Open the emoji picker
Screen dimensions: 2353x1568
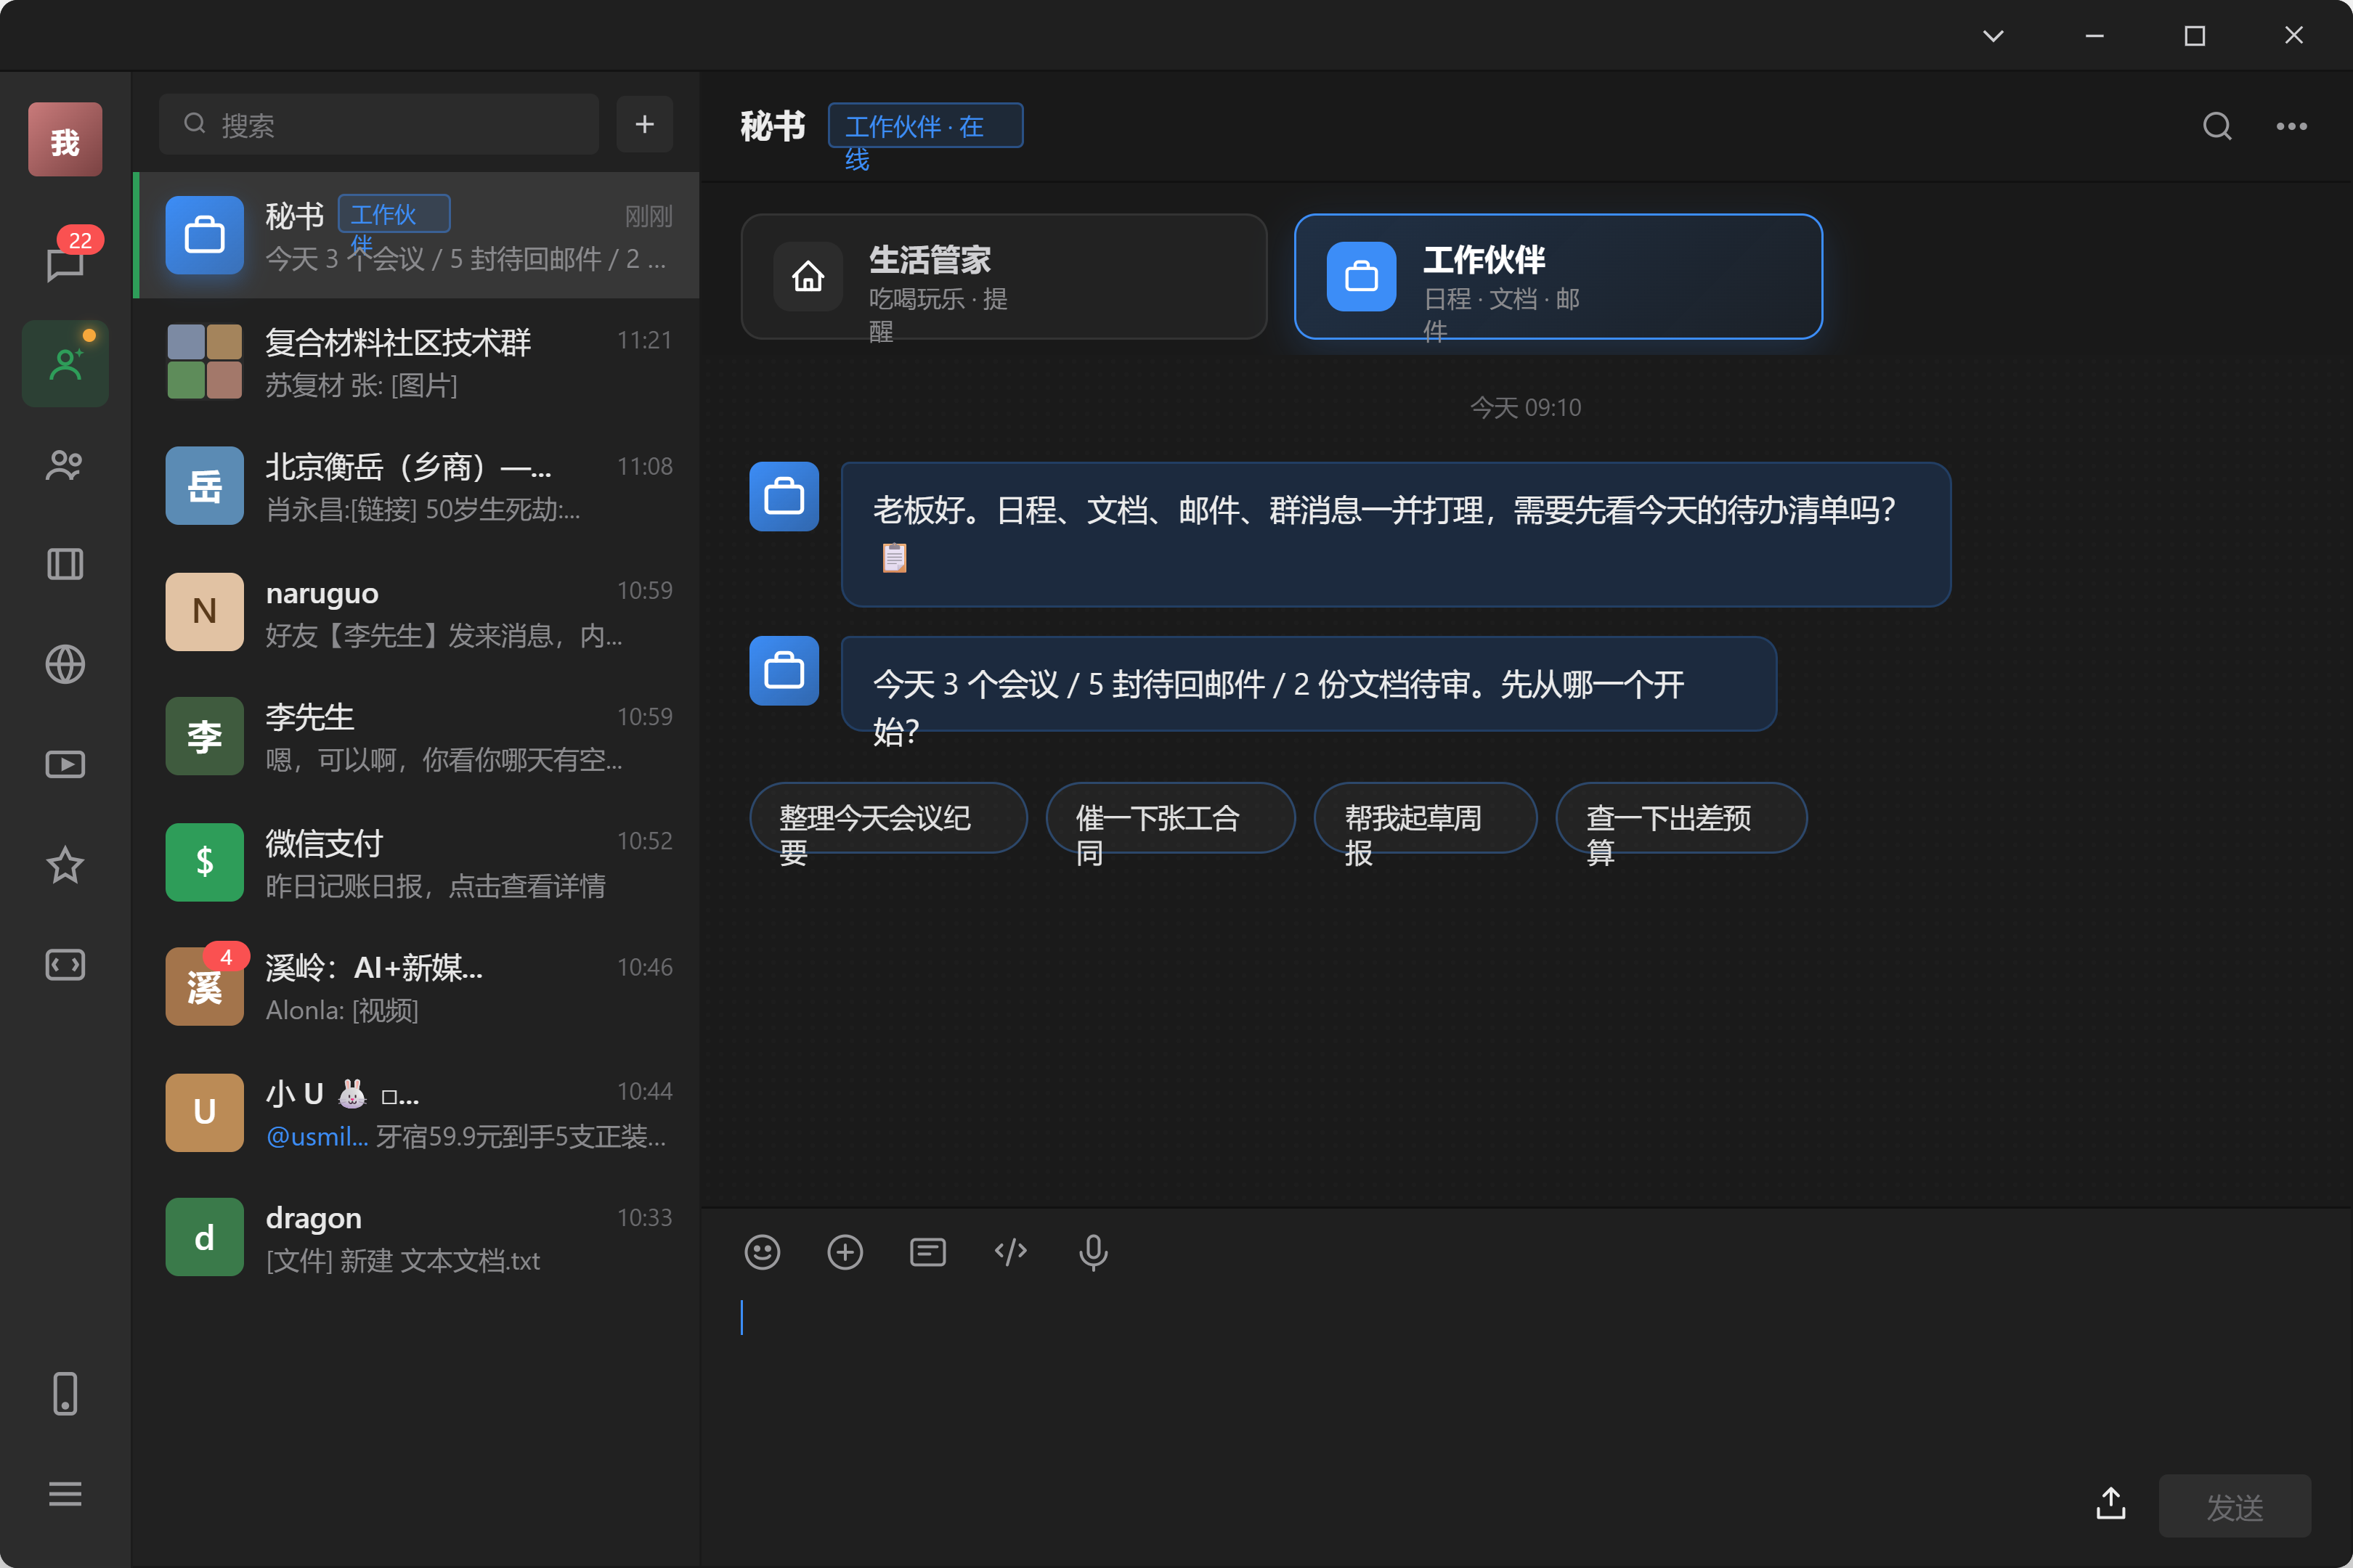[763, 1251]
